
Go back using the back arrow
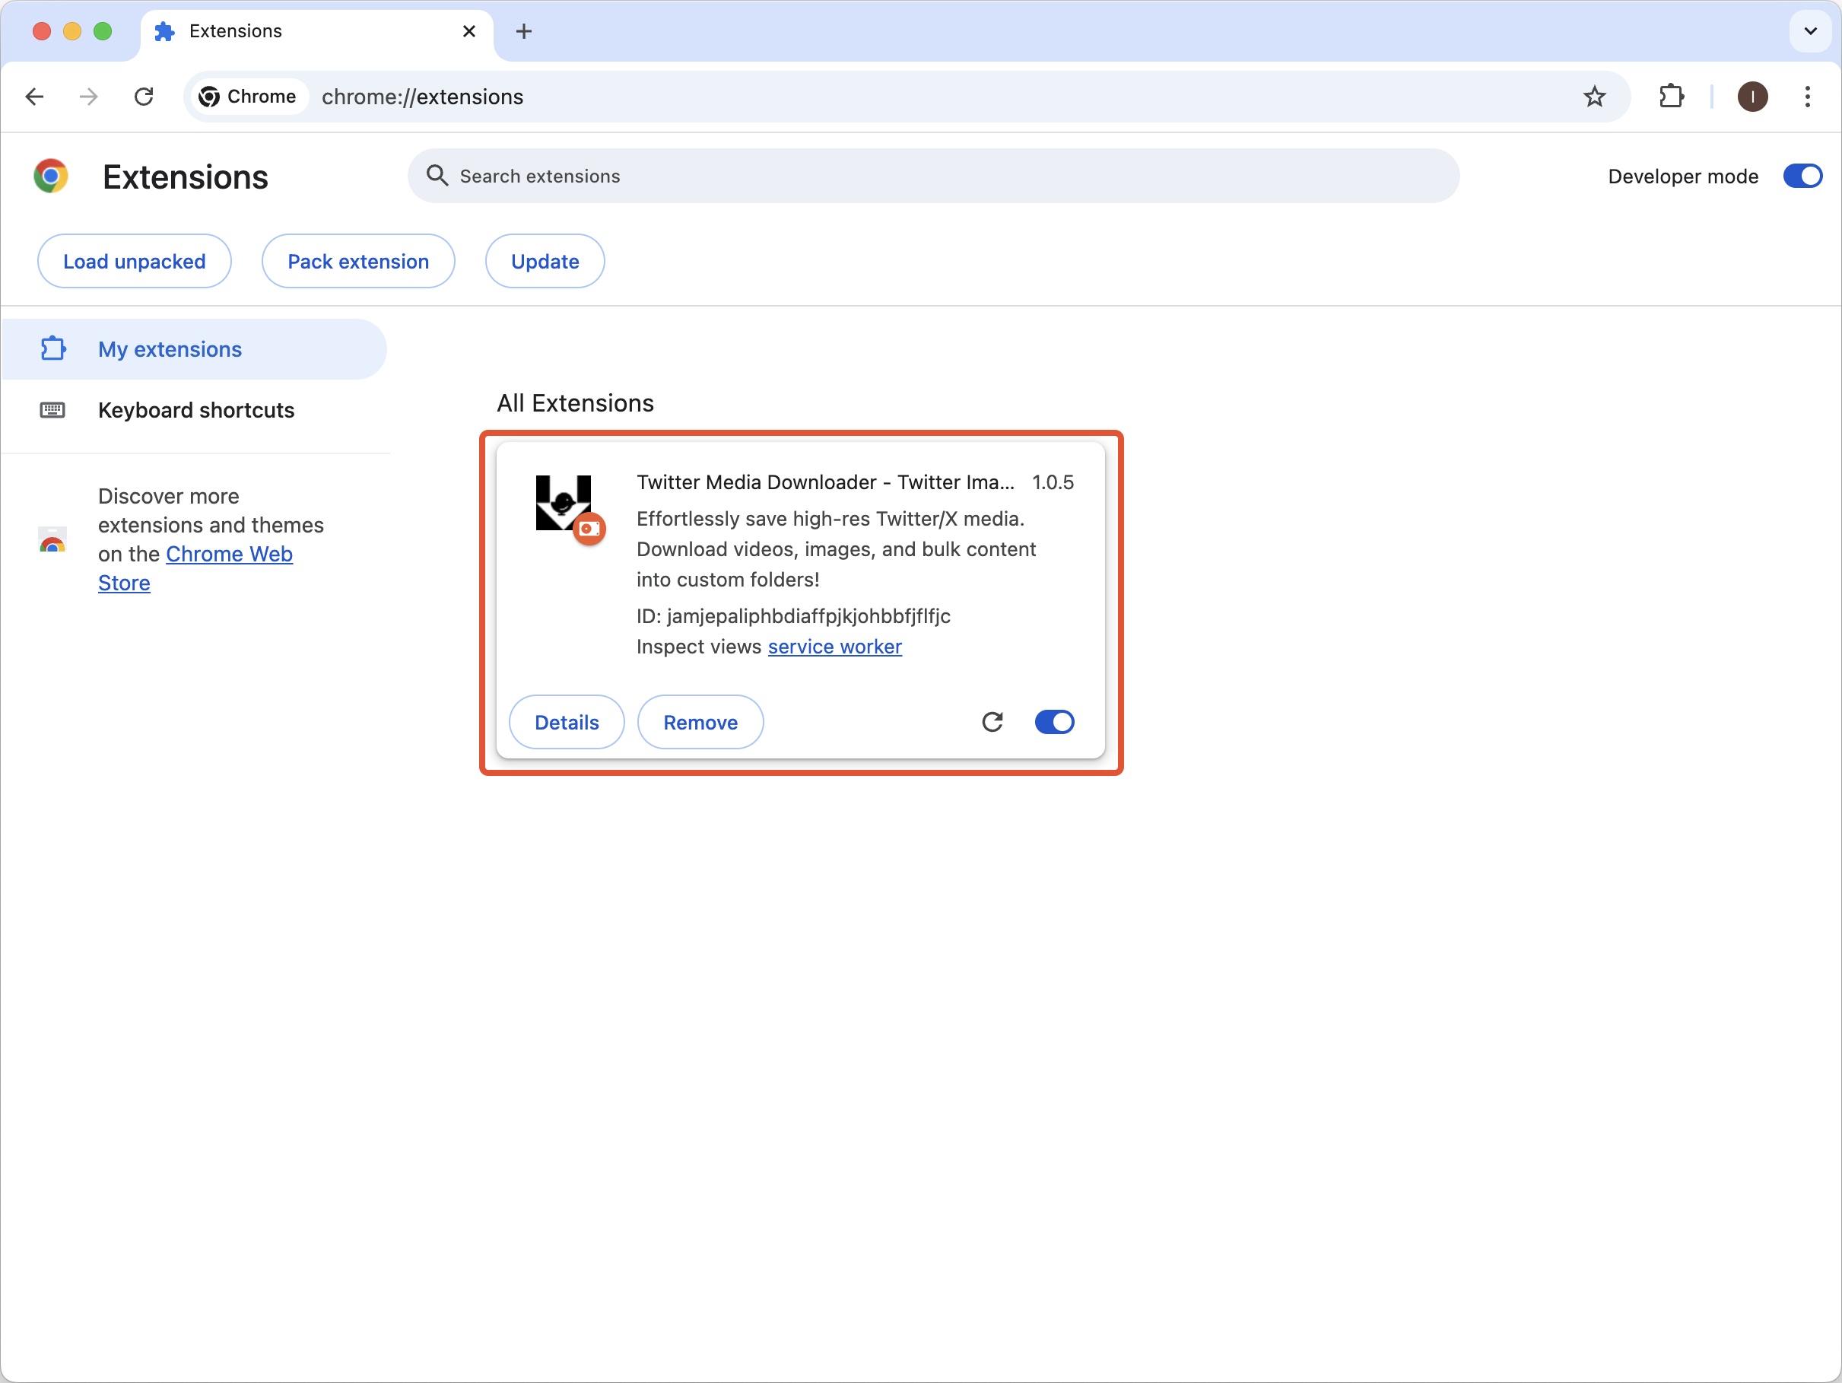(34, 97)
